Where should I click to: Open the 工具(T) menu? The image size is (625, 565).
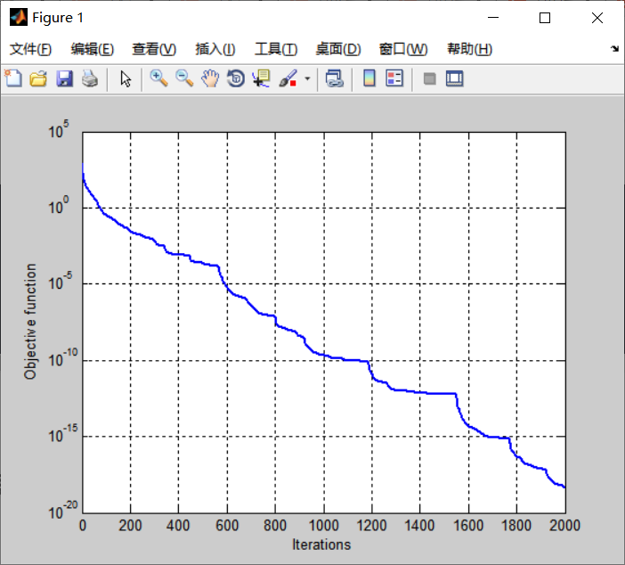(276, 49)
